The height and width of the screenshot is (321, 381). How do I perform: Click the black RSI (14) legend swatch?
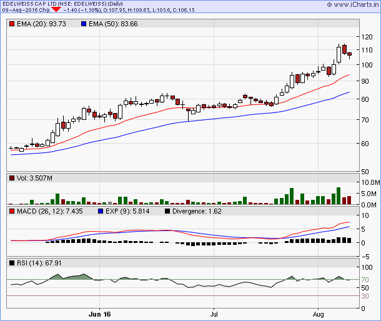[x=12, y=263]
